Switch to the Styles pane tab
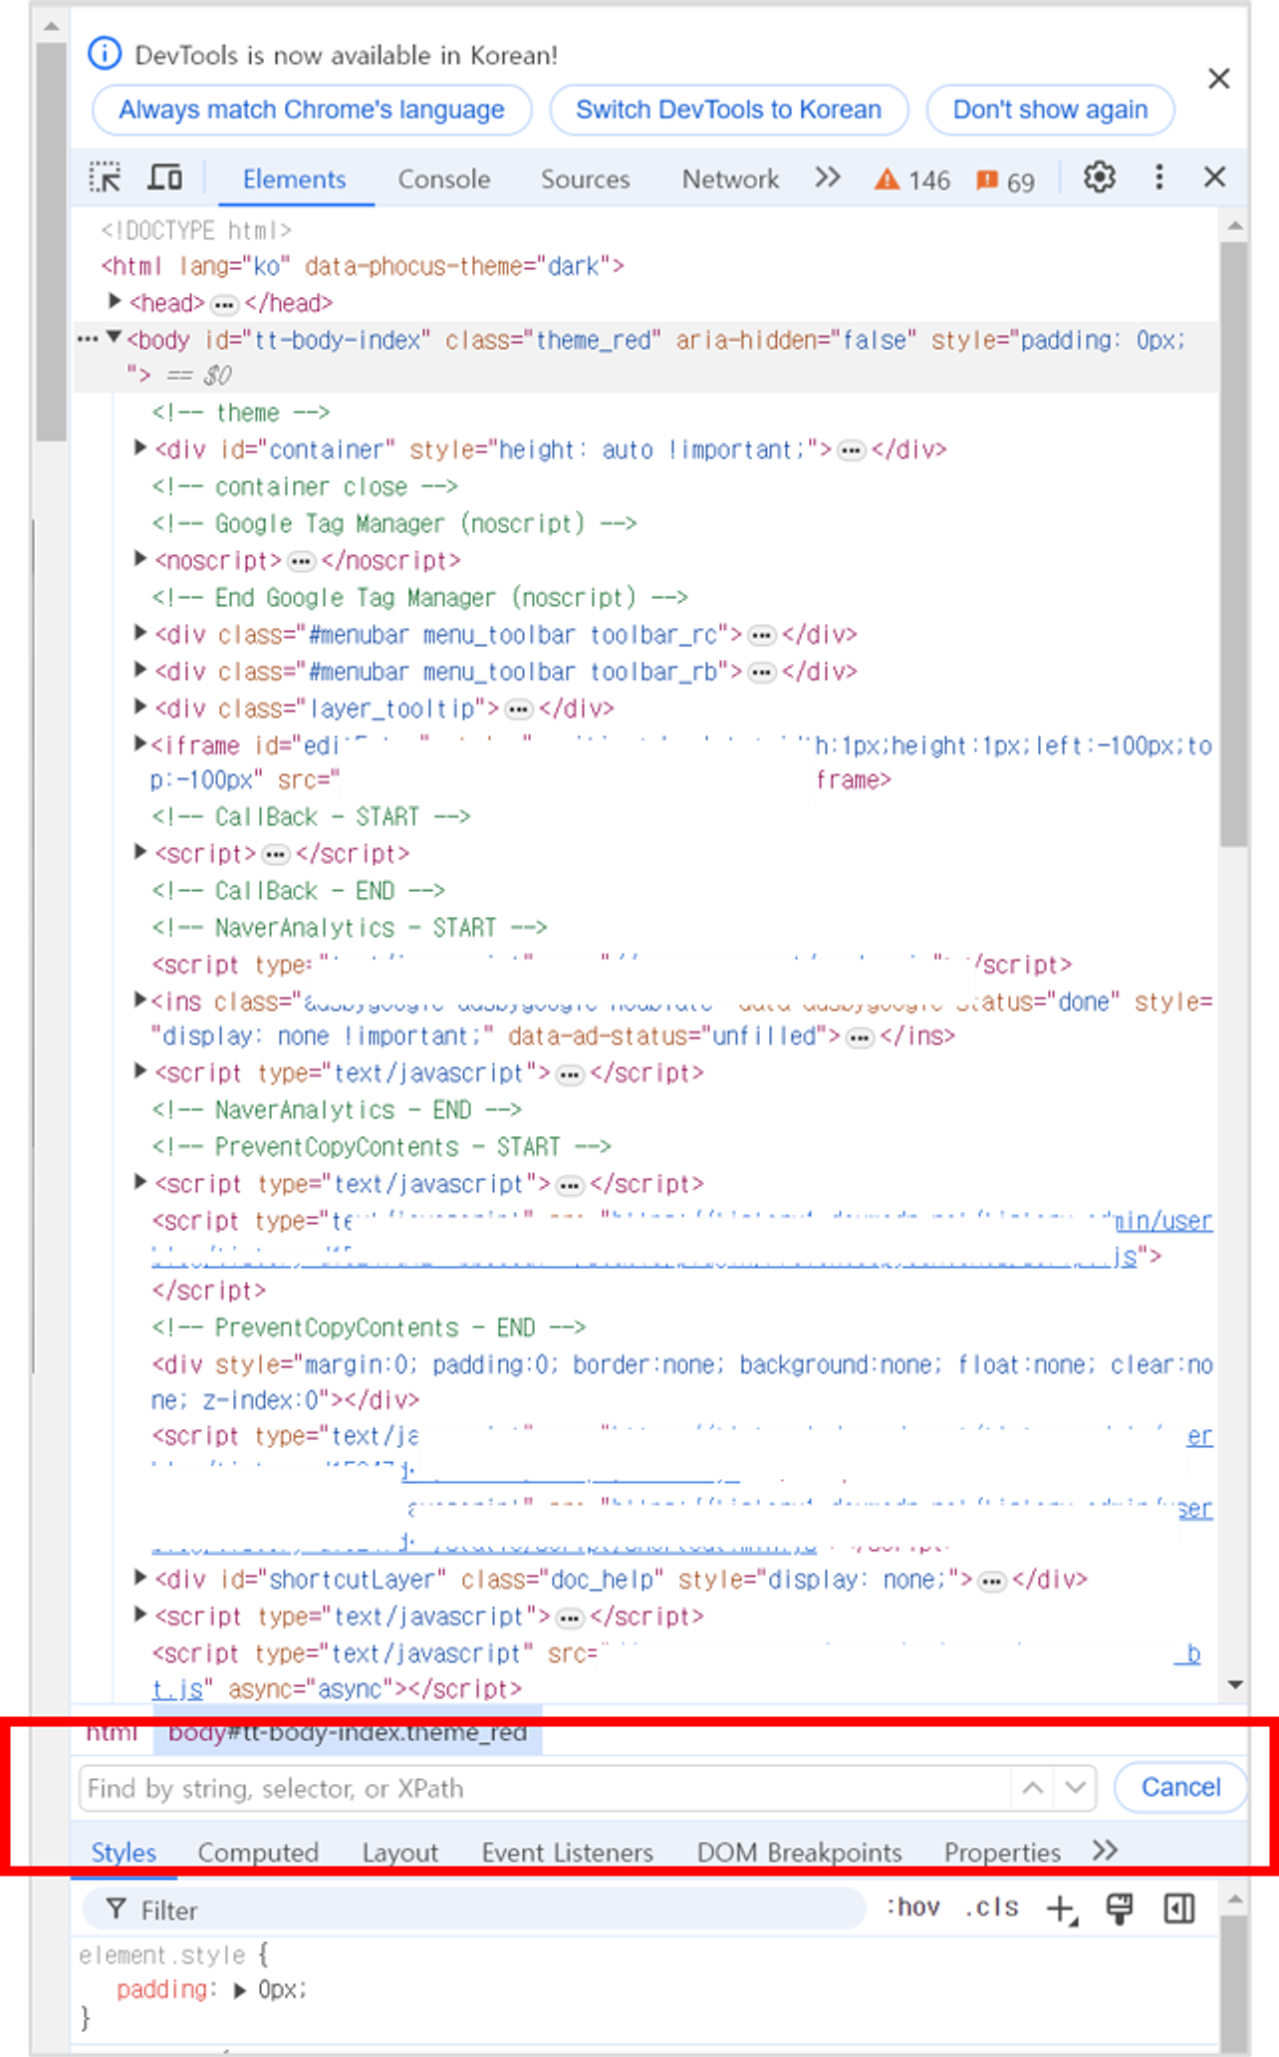Screen dimensions: 1279x2057 pos(124,1853)
